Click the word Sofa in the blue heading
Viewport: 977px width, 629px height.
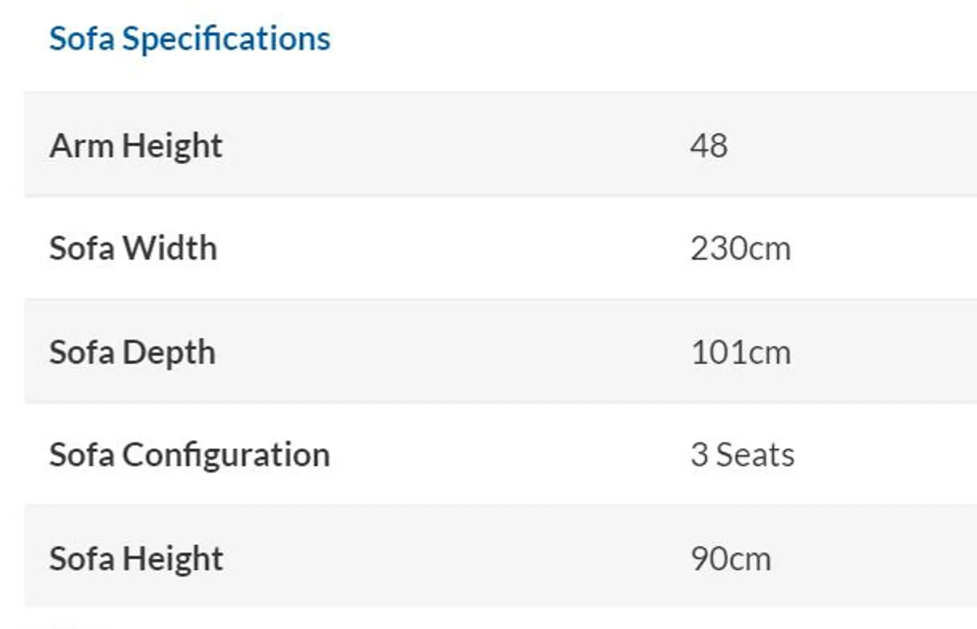pos(82,37)
